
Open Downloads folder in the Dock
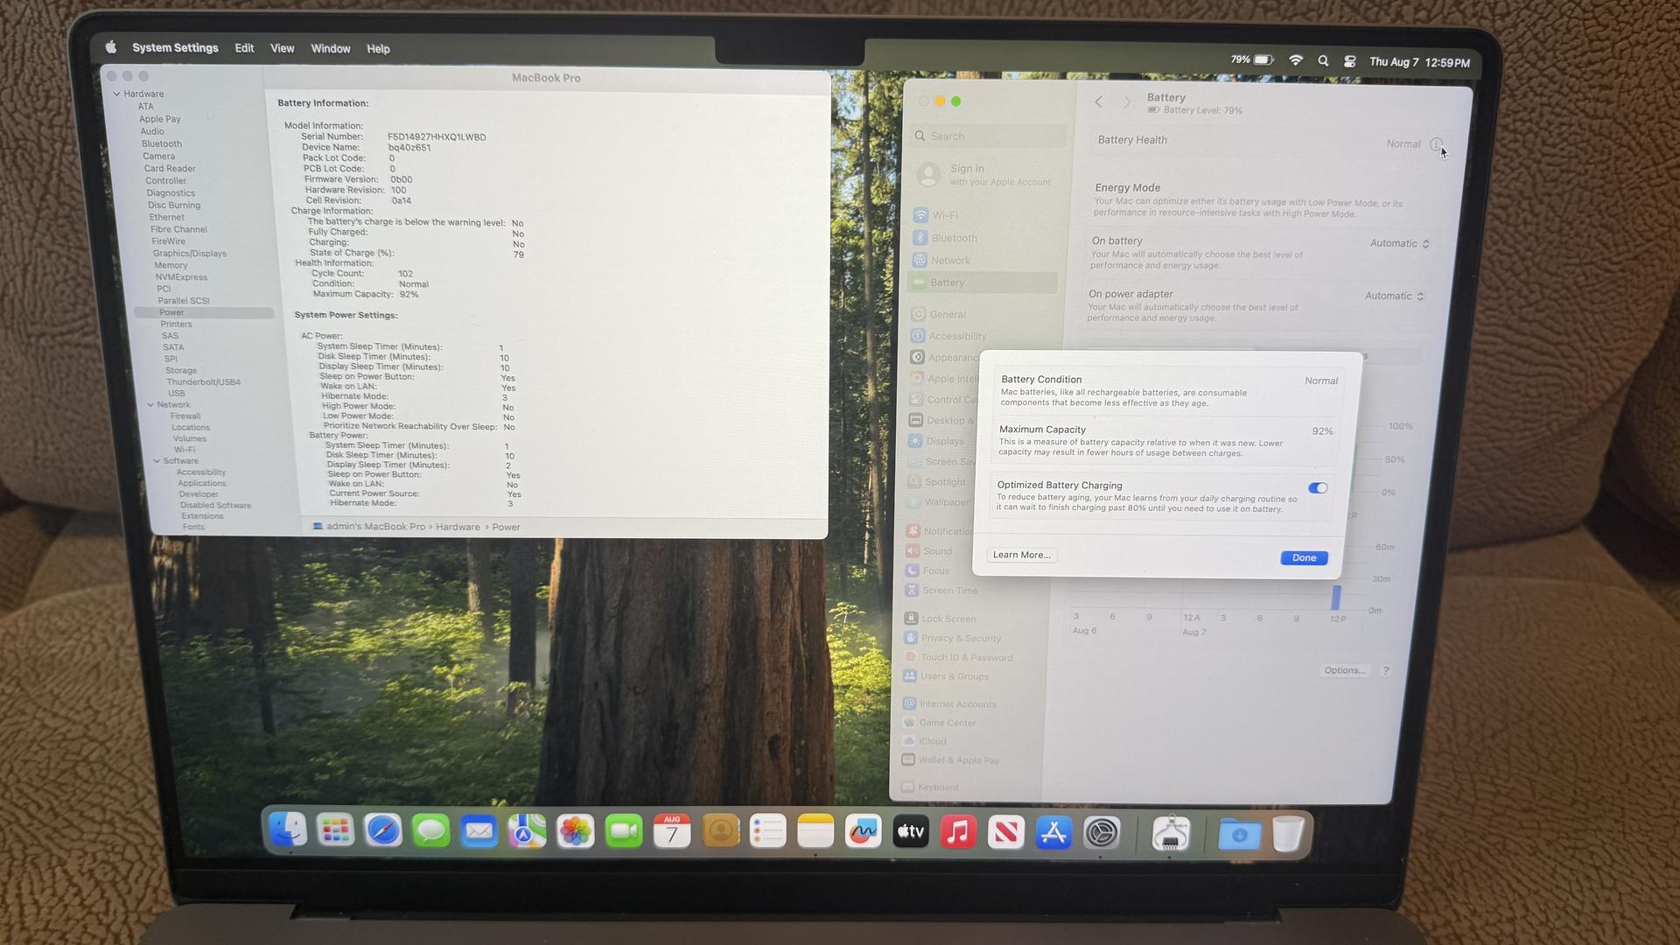click(x=1239, y=834)
